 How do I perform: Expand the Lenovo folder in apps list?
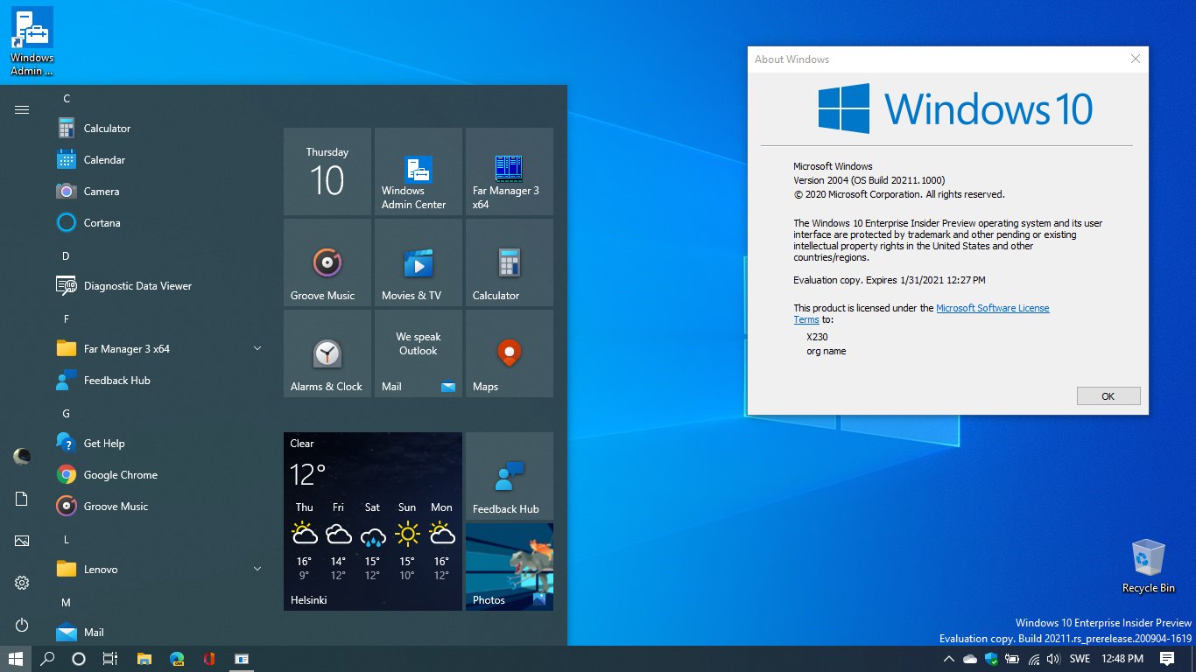257,569
